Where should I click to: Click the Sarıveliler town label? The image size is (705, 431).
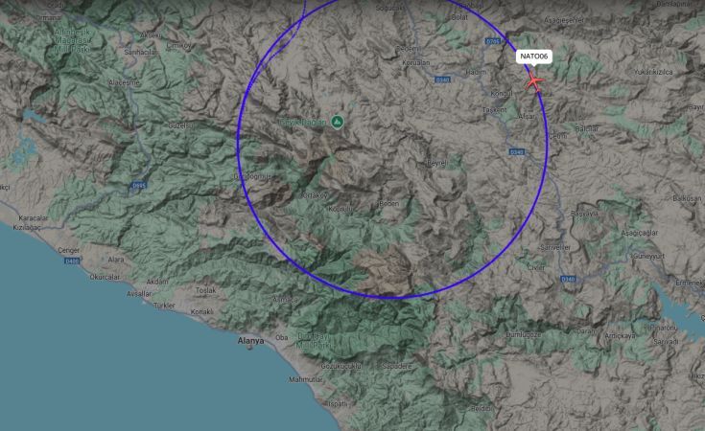555,247
